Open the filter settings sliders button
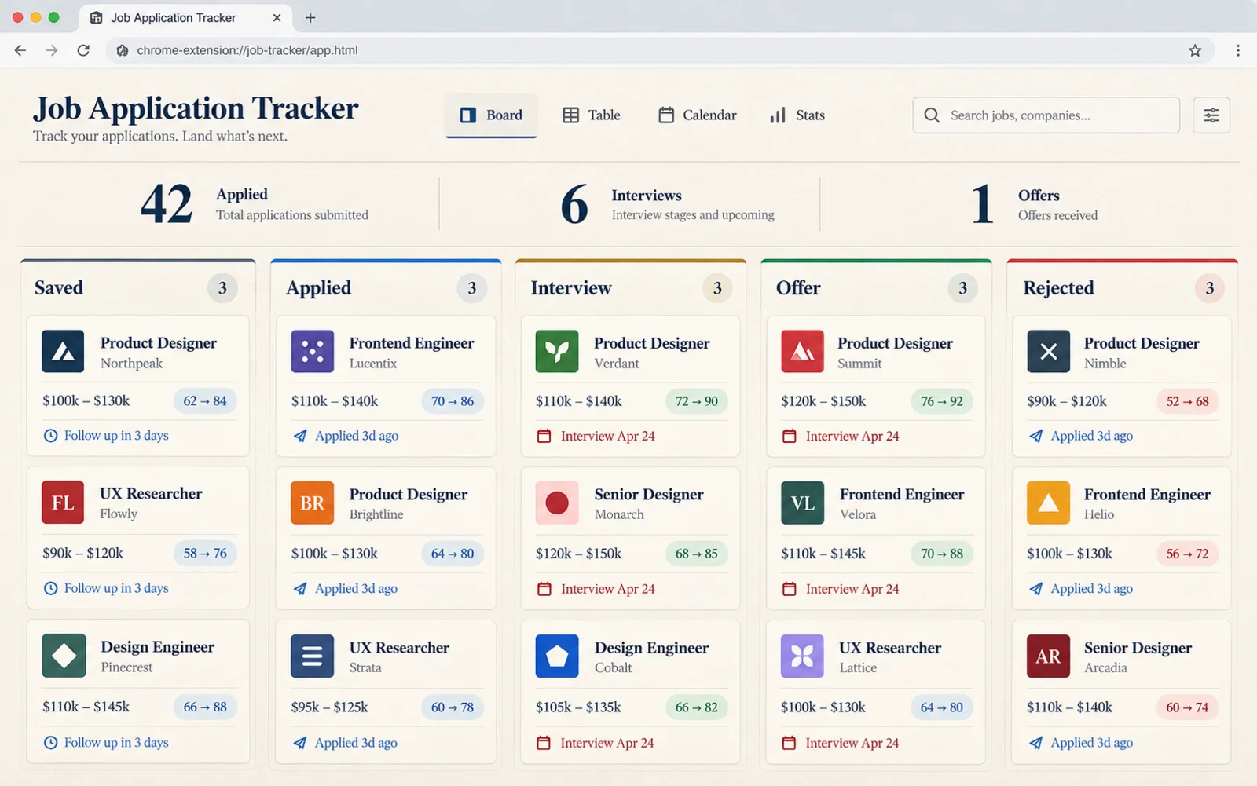1257x786 pixels. [x=1211, y=115]
